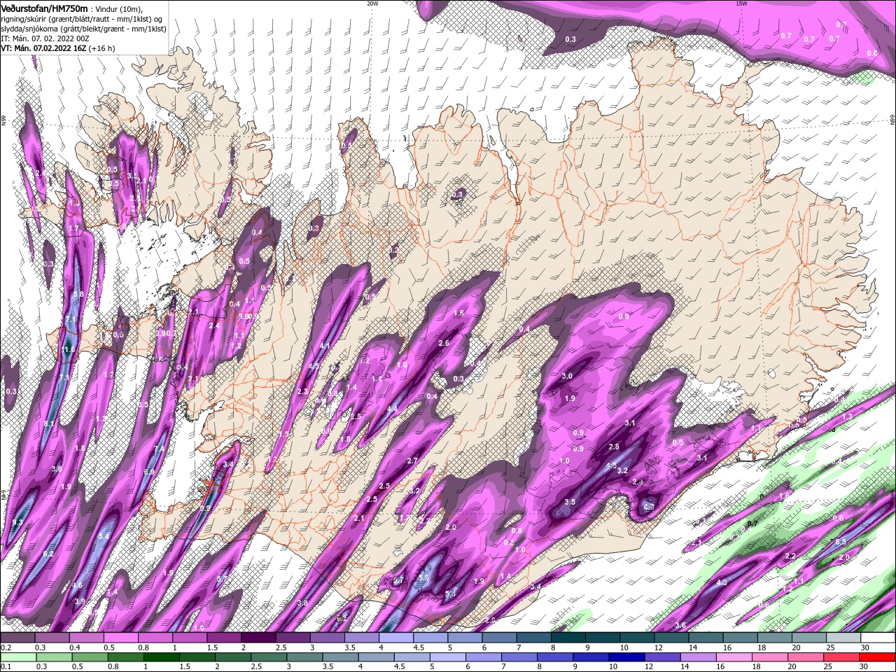
Task: Click the dark teal 8 swatch in the purple-teal legend row
Action: point(568,638)
